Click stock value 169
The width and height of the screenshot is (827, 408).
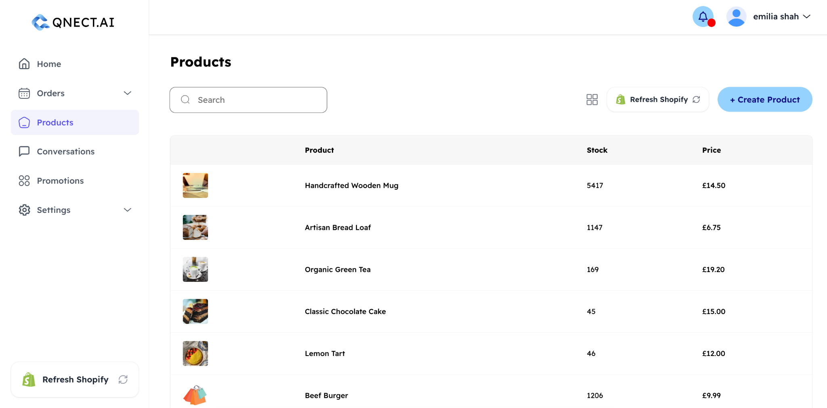click(592, 269)
